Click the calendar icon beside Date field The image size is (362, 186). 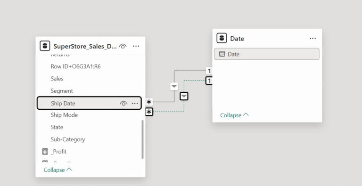click(x=222, y=54)
